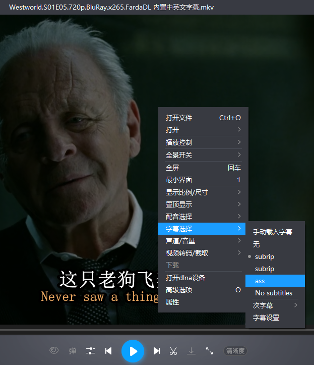Click the video file title text
This screenshot has width=314, height=365.
point(111,7)
